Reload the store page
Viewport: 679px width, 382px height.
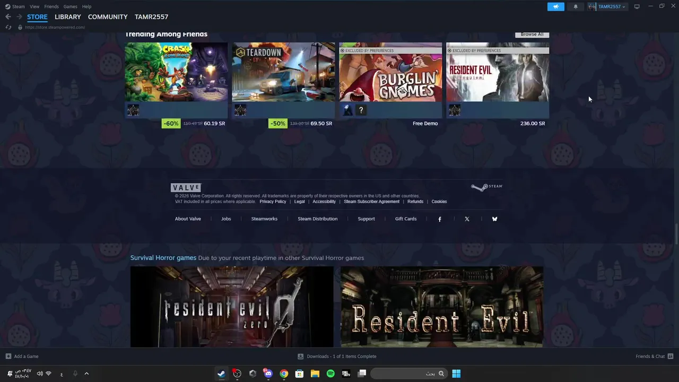coord(8,27)
